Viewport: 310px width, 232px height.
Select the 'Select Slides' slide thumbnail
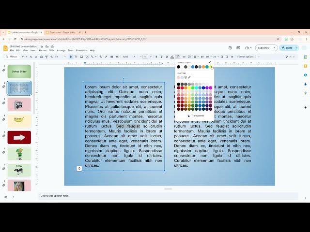tap(19, 72)
